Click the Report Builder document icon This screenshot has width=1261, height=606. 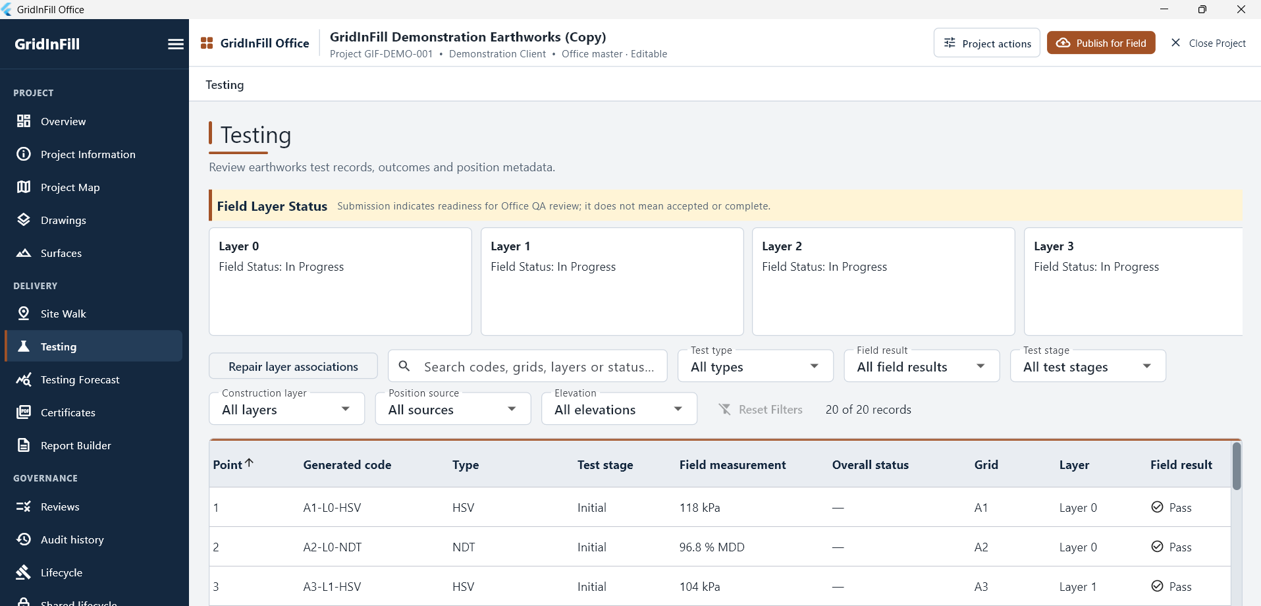(24, 445)
